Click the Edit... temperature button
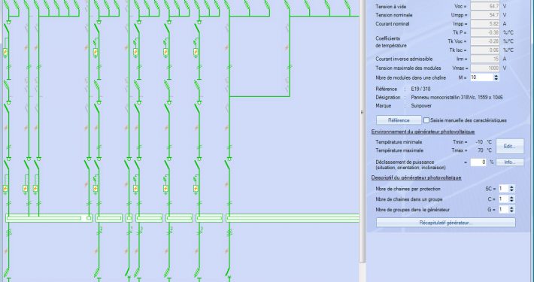This screenshot has width=534, height=282. coord(510,146)
